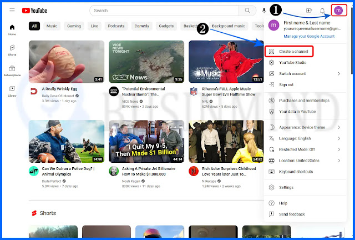Open Purchases and memberships
The width and height of the screenshot is (355, 240).
(305, 101)
